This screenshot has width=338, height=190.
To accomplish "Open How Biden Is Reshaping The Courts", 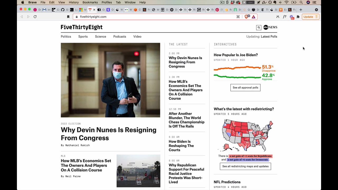I will [181, 146].
